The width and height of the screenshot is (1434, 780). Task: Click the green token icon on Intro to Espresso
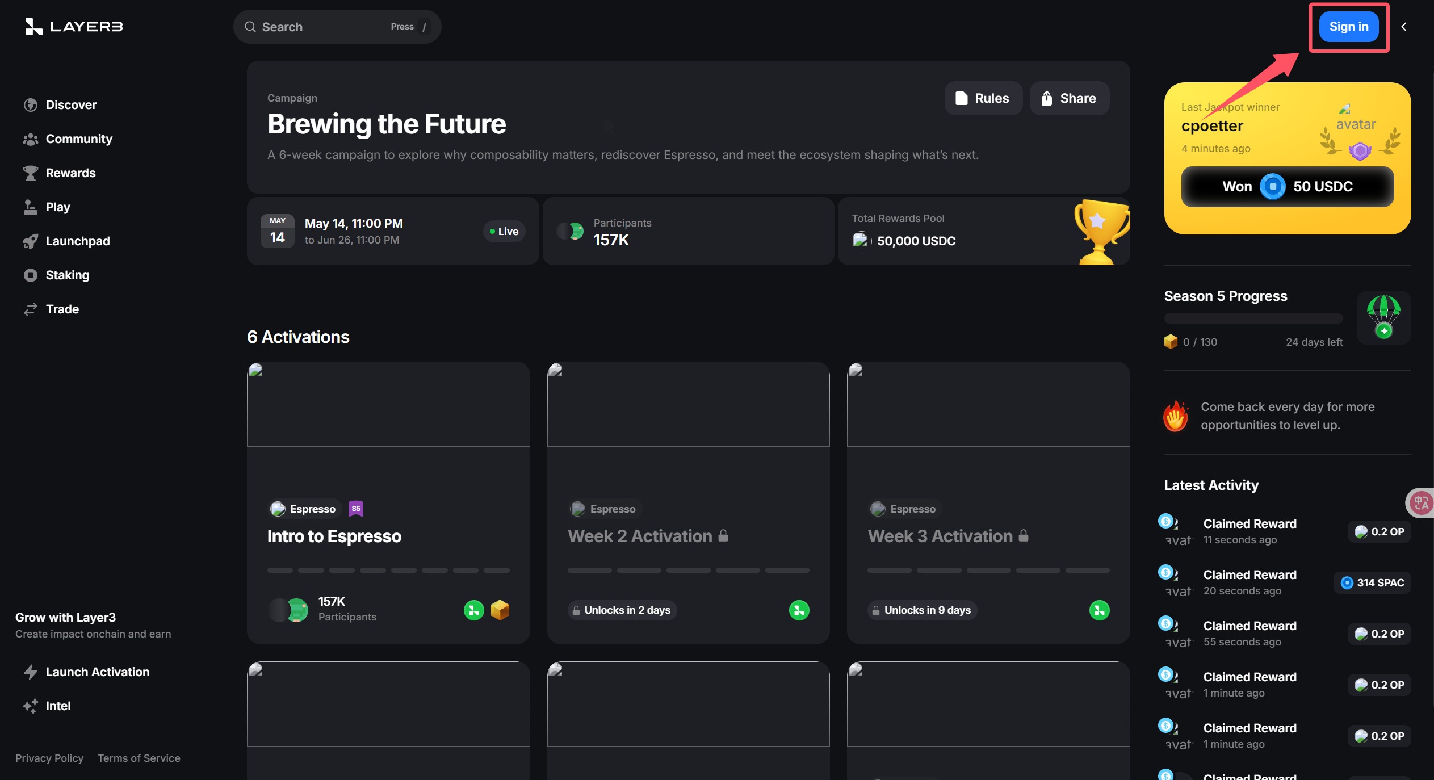(474, 610)
